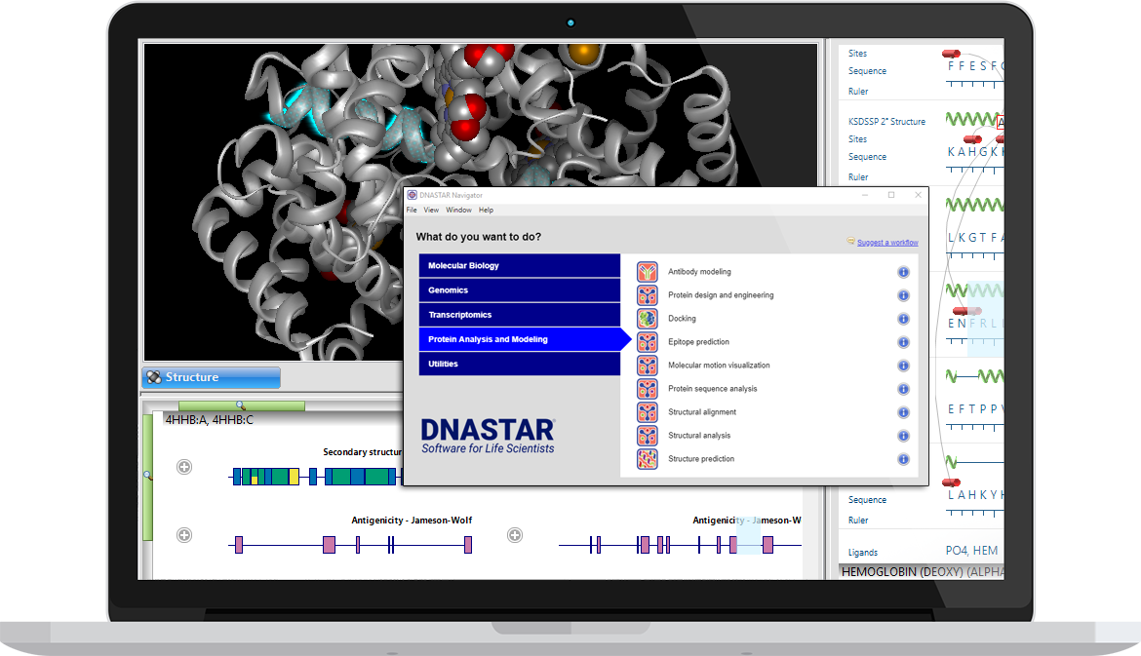Screen dimensions: 1141x656
Task: Open the Structural alignment workflow
Action: (x=702, y=412)
